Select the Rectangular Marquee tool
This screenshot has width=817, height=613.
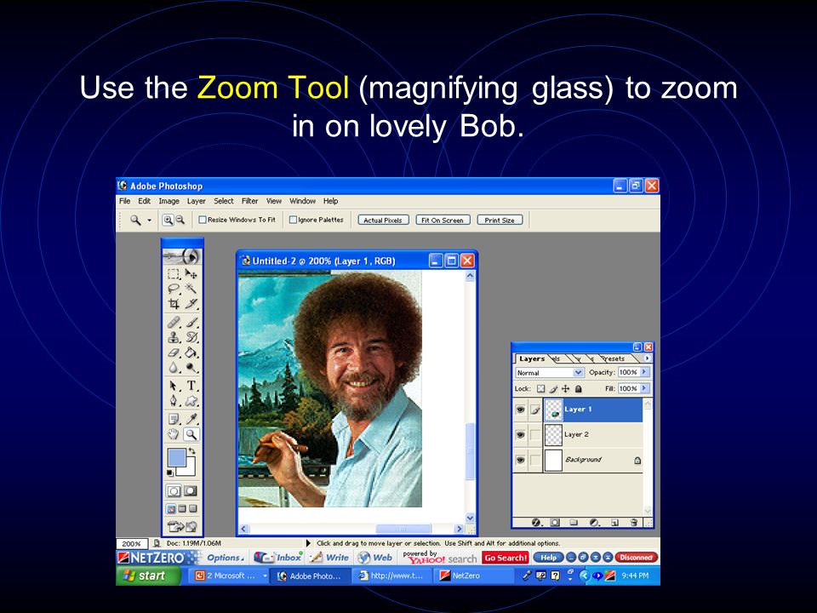point(174,273)
